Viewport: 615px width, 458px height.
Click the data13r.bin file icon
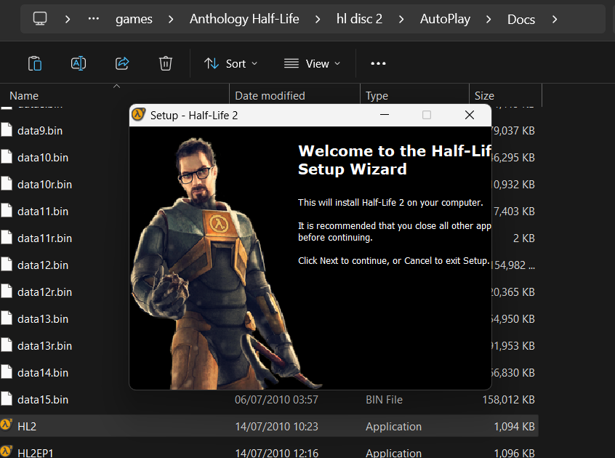(7, 345)
